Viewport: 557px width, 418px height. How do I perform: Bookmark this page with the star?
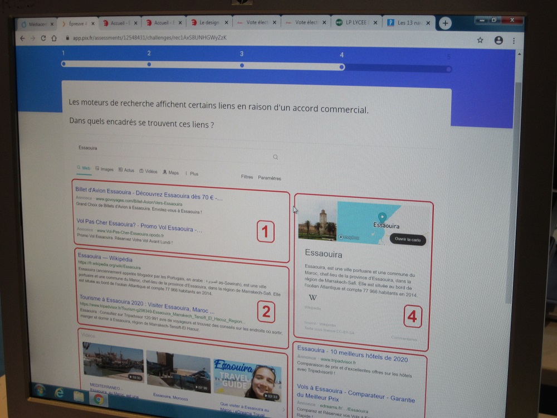(x=480, y=40)
